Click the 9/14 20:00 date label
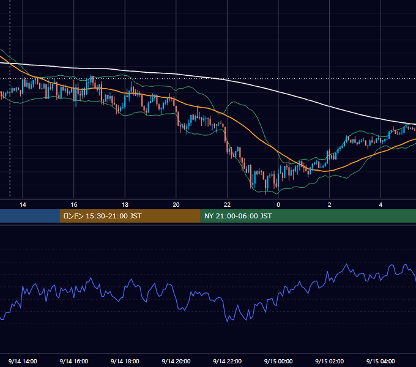Screen dimensions: 416x367 [x=176, y=361]
